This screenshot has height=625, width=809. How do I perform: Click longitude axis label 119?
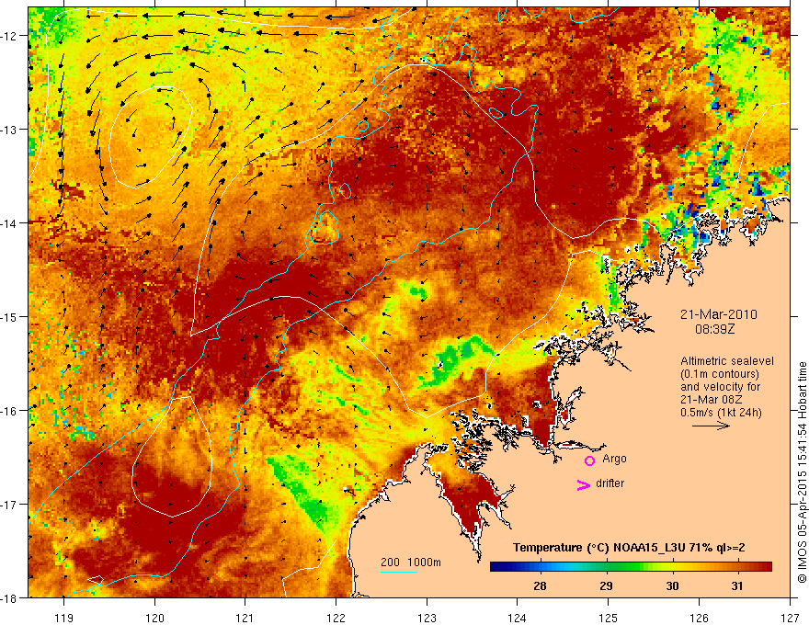pyautogui.click(x=64, y=618)
